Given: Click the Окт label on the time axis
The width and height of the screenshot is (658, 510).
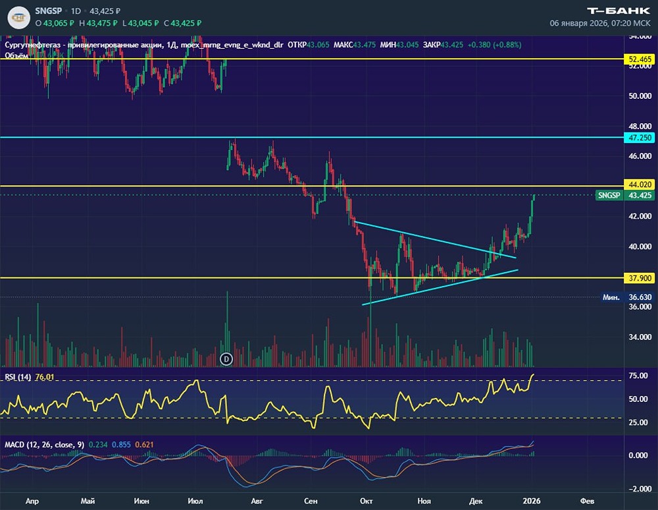Looking at the screenshot, I should click(x=366, y=501).
